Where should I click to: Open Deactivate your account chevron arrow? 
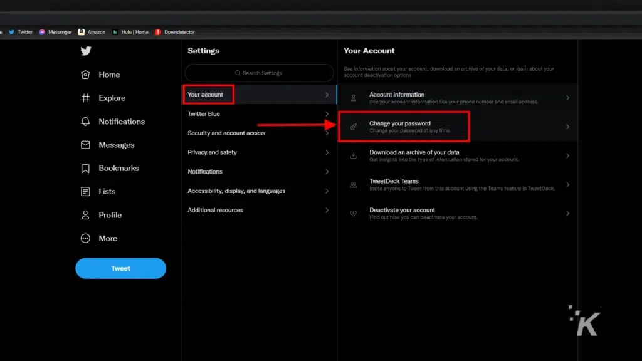[x=567, y=213]
